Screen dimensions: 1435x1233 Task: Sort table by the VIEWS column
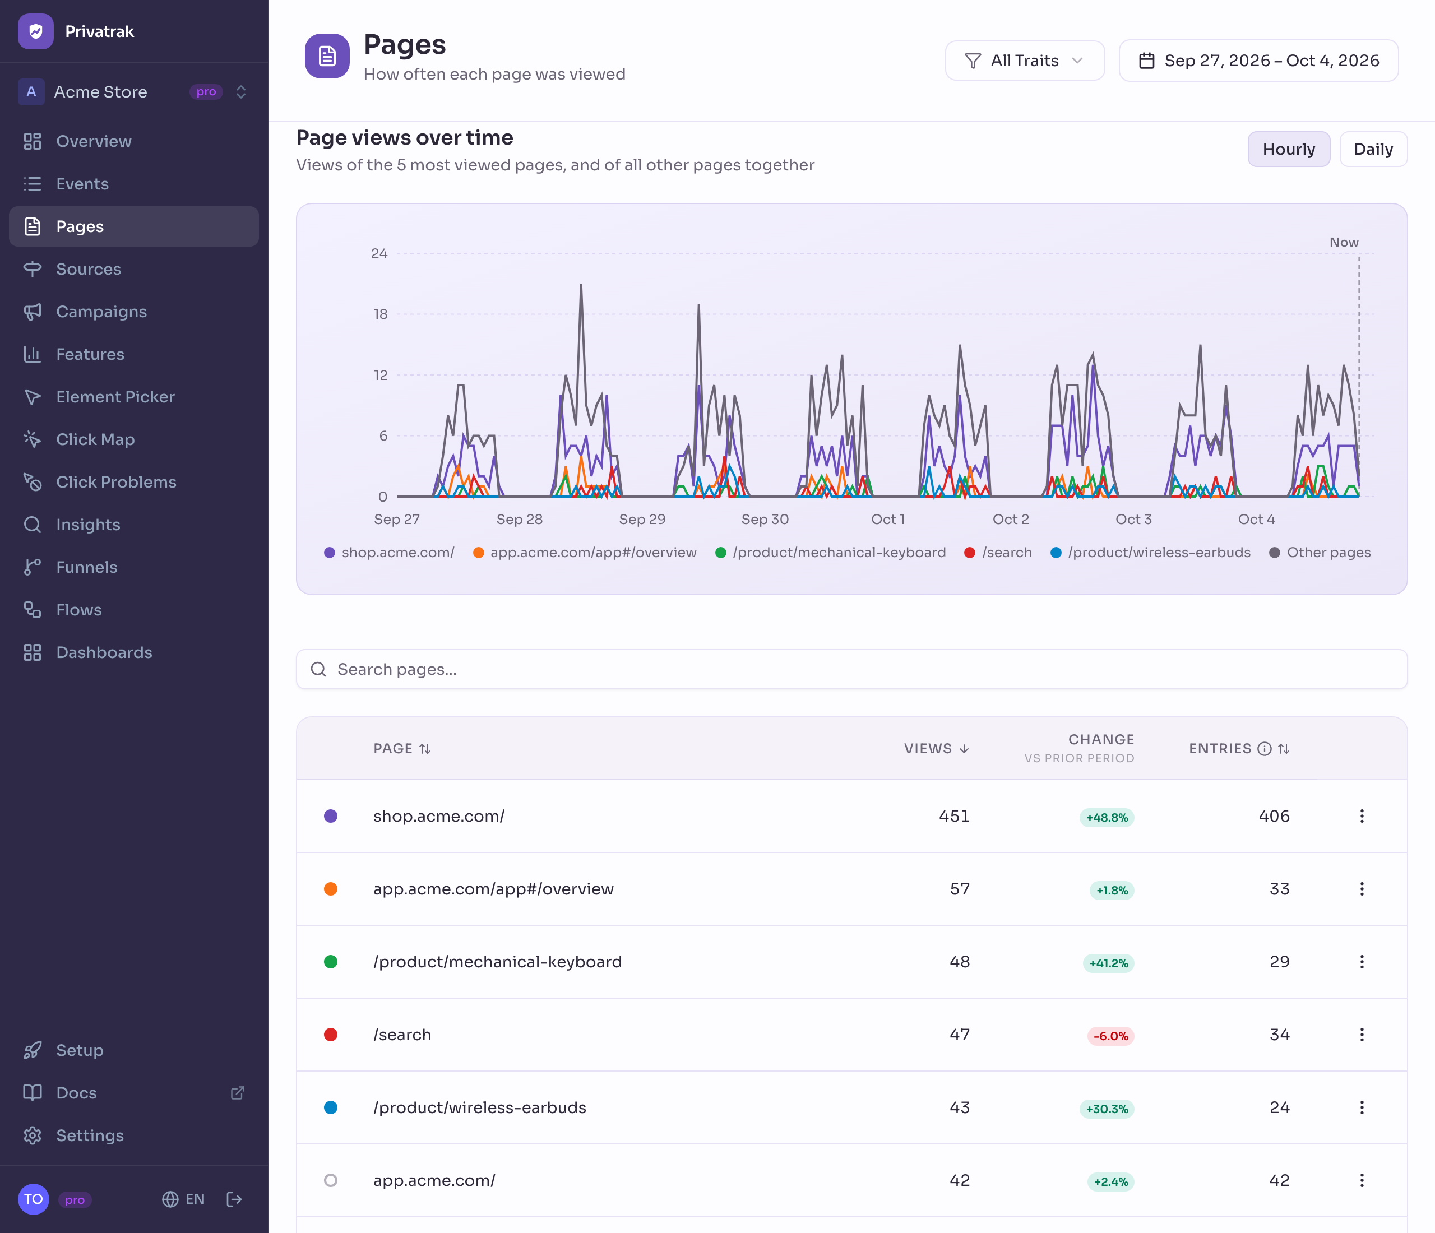pos(936,748)
